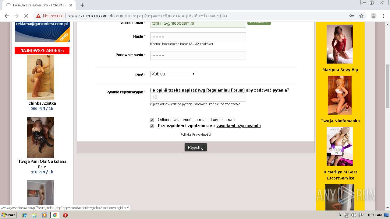The height and width of the screenshot is (219, 390).
Task: Open the Twoja Pani Ola ad thumbnail
Action: click(41, 137)
